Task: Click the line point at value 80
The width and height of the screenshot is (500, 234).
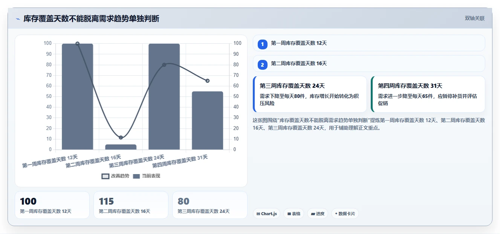Action: click(x=164, y=65)
